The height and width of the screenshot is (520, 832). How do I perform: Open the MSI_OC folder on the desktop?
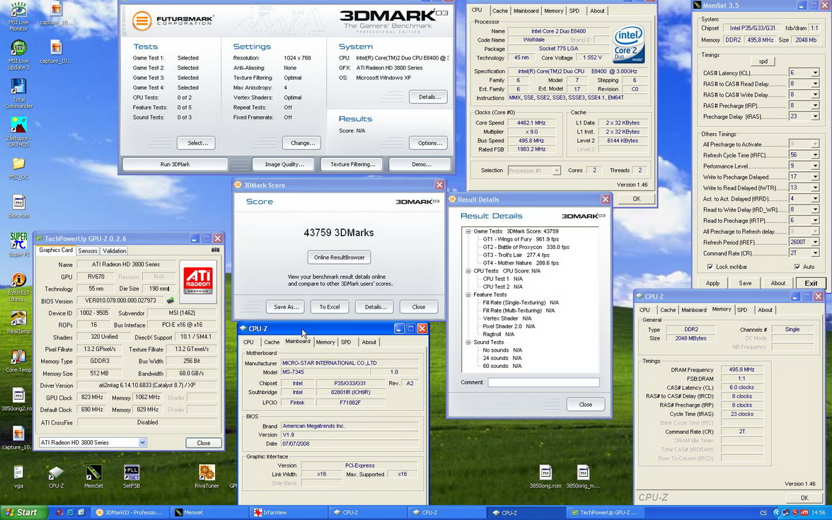pos(18,163)
